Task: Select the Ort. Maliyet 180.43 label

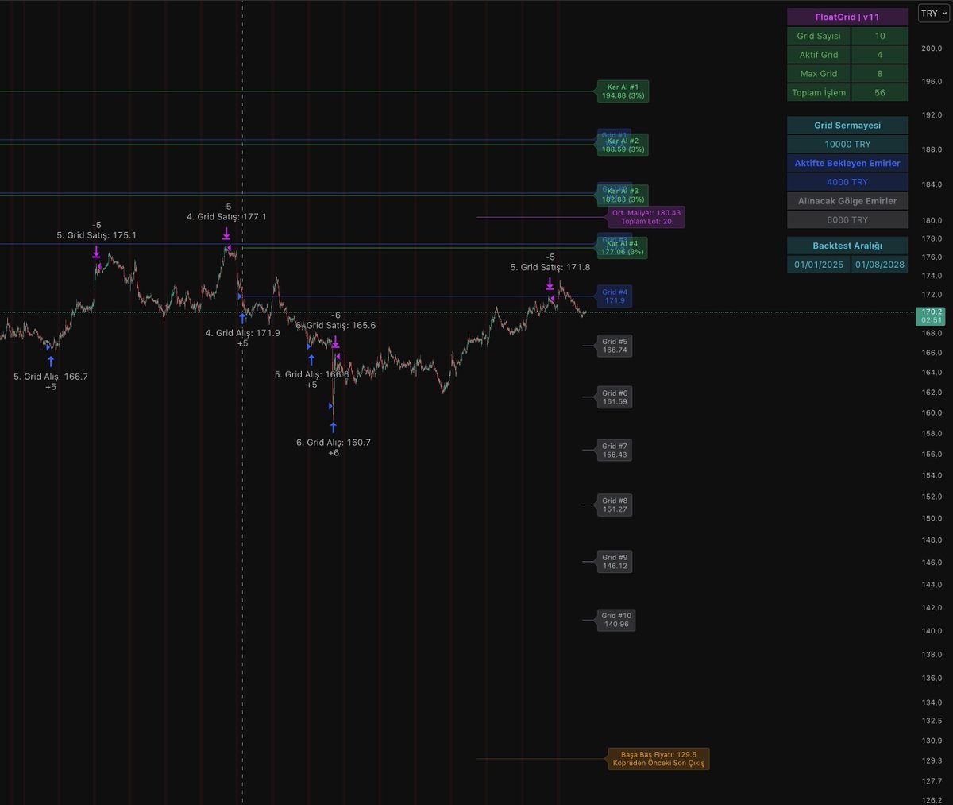Action: click(646, 217)
